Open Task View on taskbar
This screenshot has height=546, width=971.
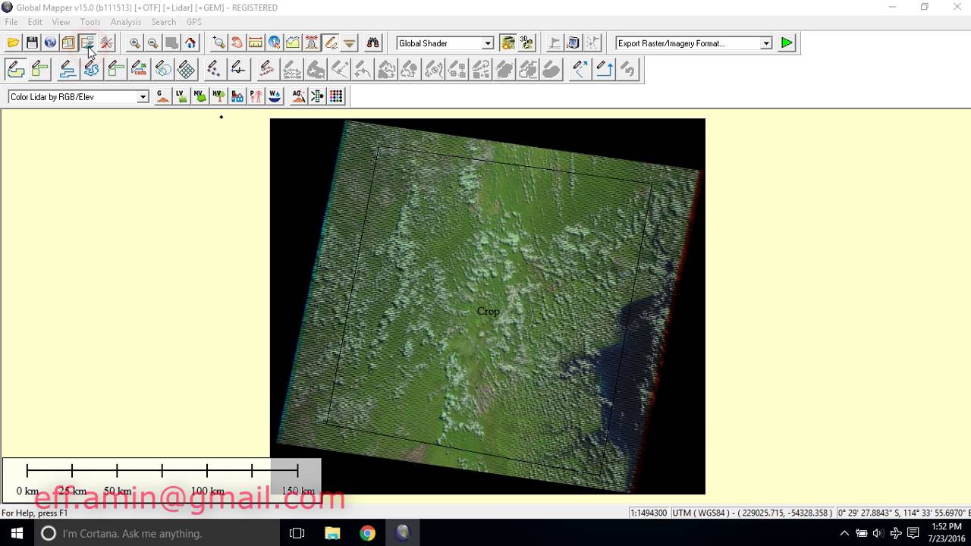coord(297,533)
